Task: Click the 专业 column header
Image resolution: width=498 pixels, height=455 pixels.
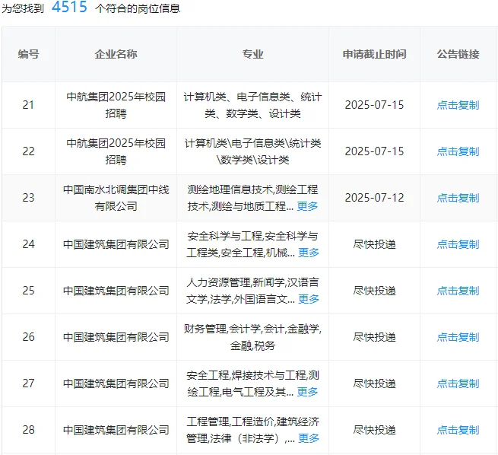Action: tap(253, 54)
